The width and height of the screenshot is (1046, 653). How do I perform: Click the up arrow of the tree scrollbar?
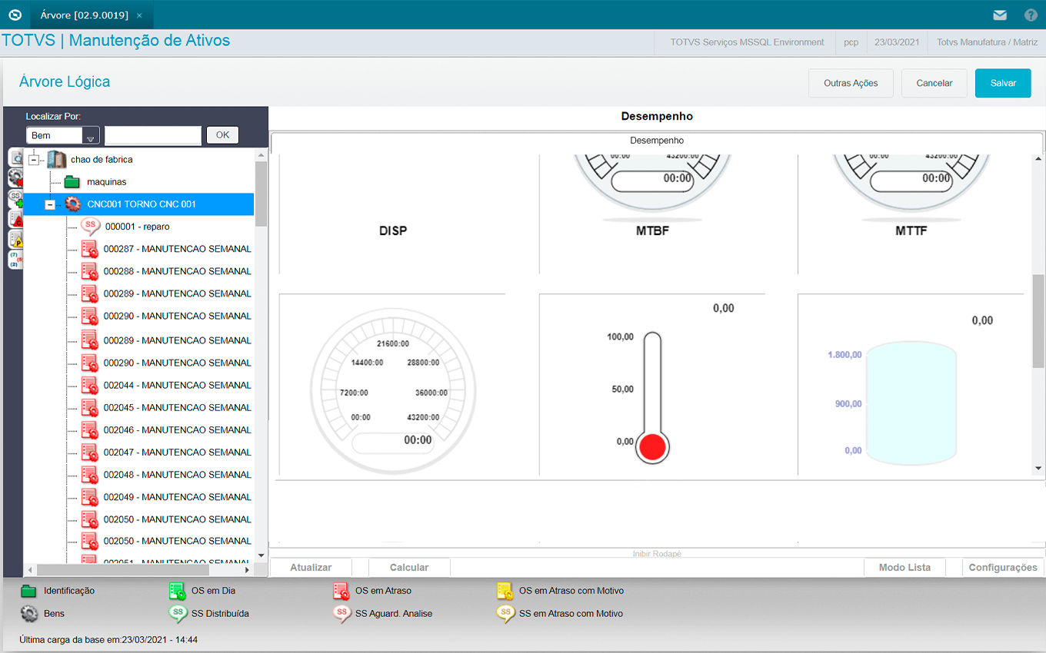[x=261, y=155]
